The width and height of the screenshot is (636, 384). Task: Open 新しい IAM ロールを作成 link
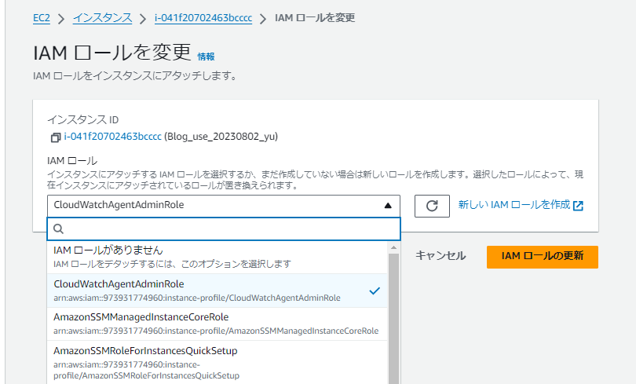coord(514,205)
